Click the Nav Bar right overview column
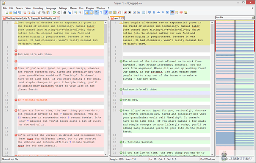Image resolution: width=256 pixels, height=163 pixels. (x=245, y=88)
